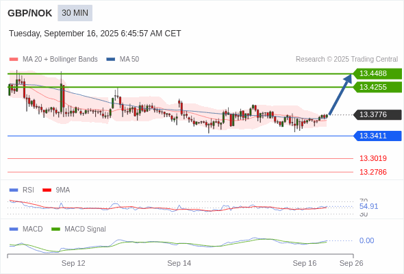
Task: Click the blue upward forecast arrow
Action: (340, 94)
